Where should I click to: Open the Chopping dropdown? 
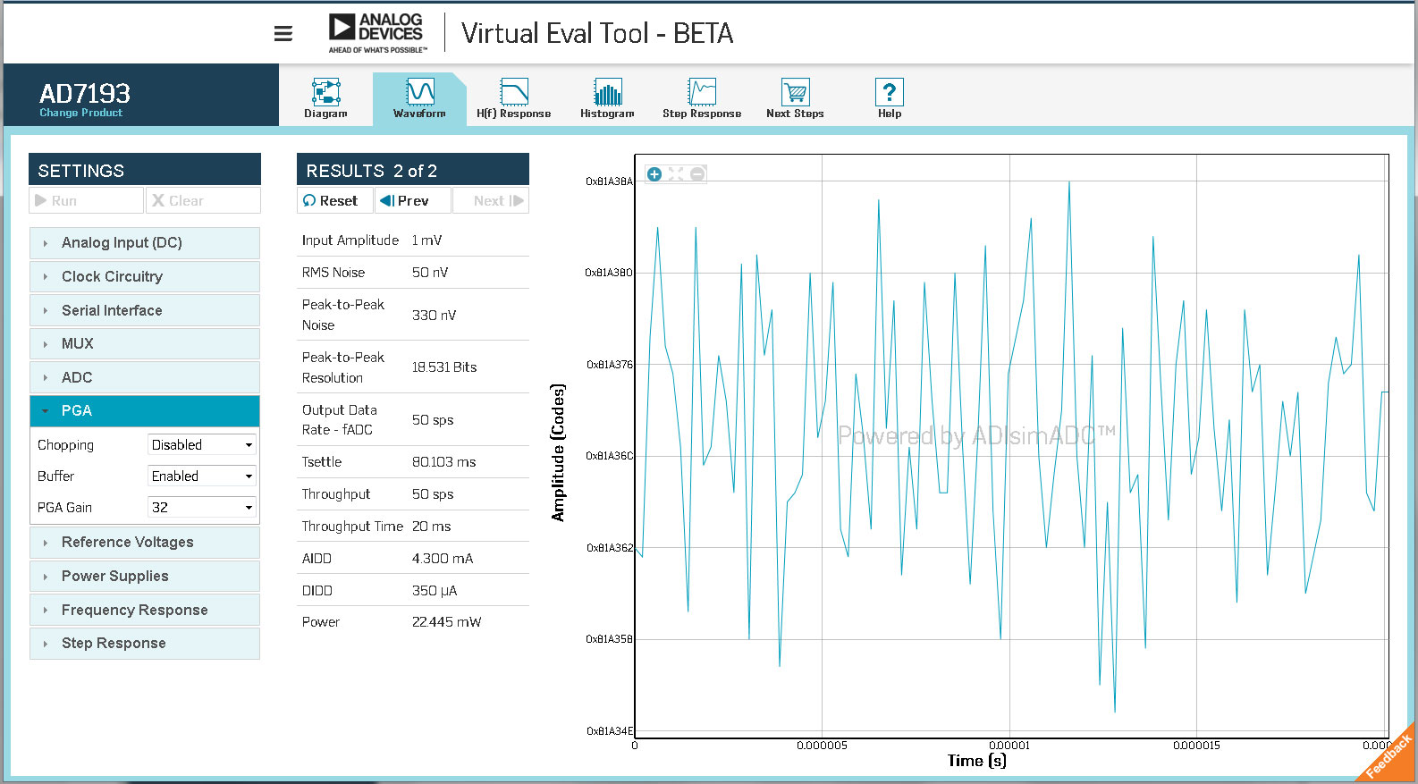click(x=202, y=445)
